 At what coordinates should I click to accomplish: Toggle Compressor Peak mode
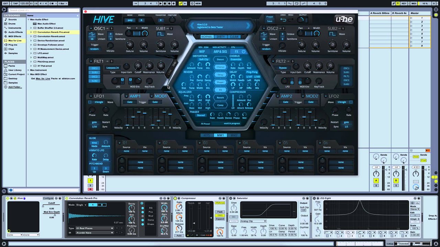[x=220, y=212]
